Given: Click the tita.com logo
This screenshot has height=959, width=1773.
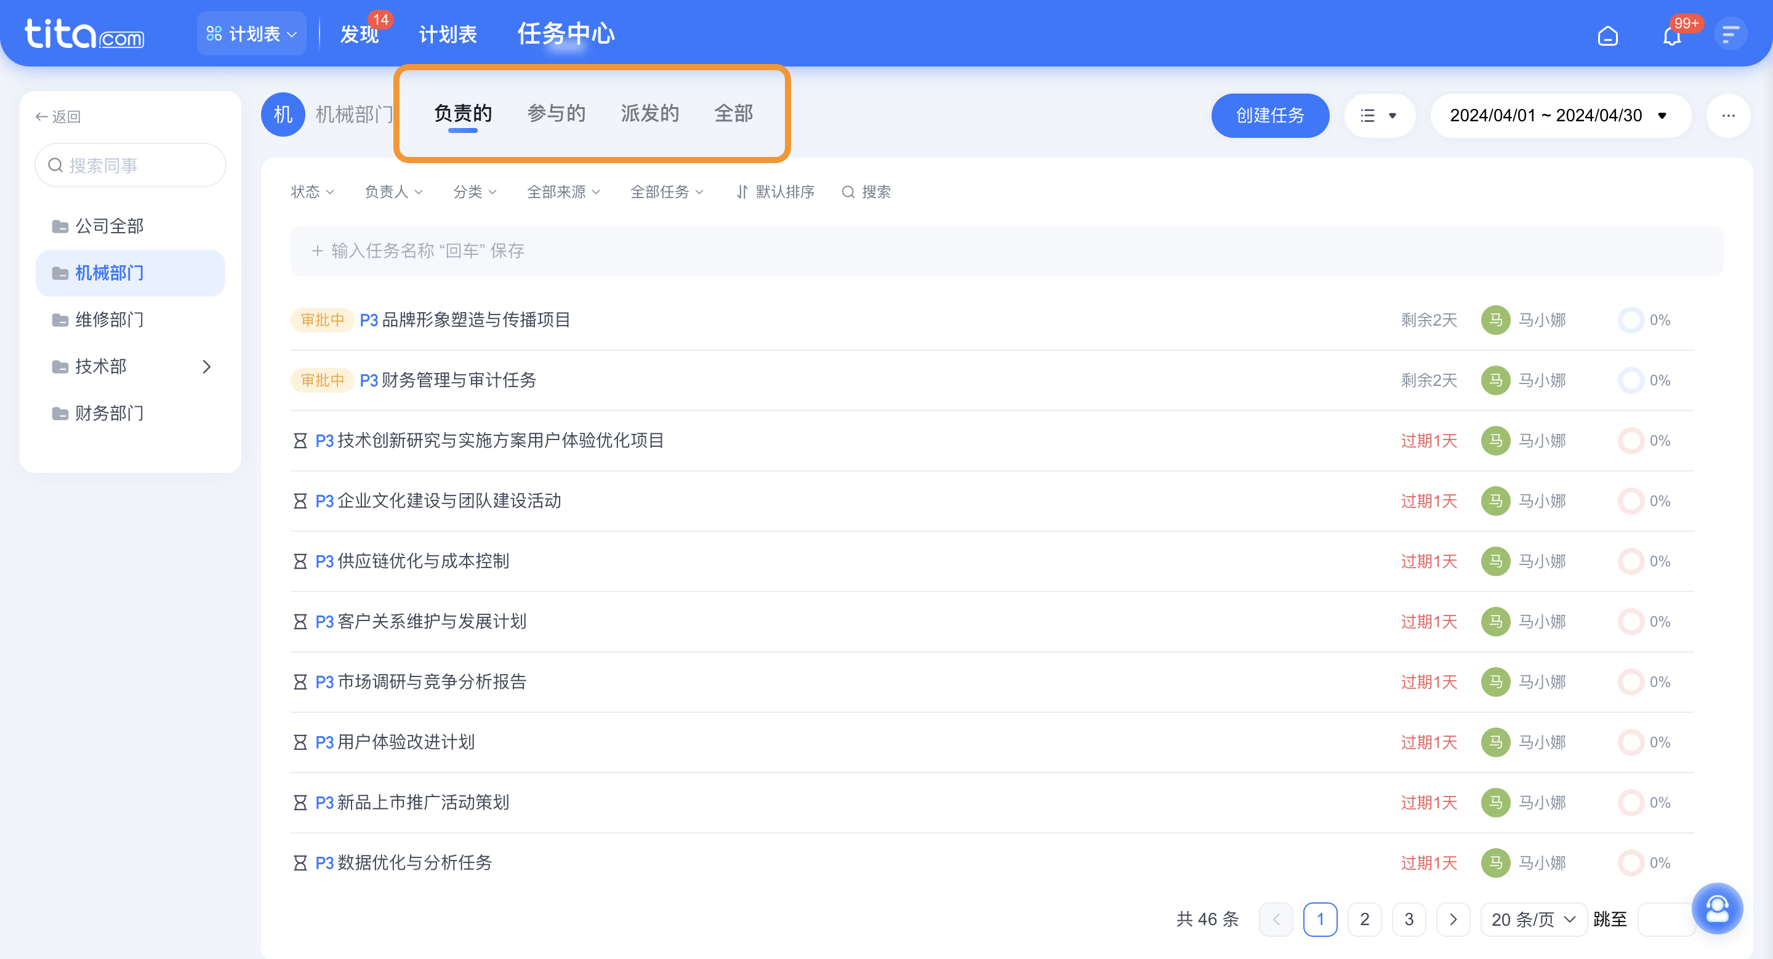Looking at the screenshot, I should (x=84, y=34).
